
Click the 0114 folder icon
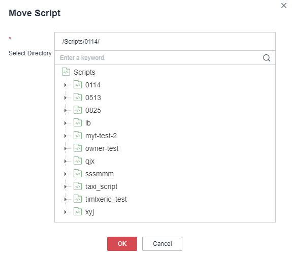click(78, 85)
